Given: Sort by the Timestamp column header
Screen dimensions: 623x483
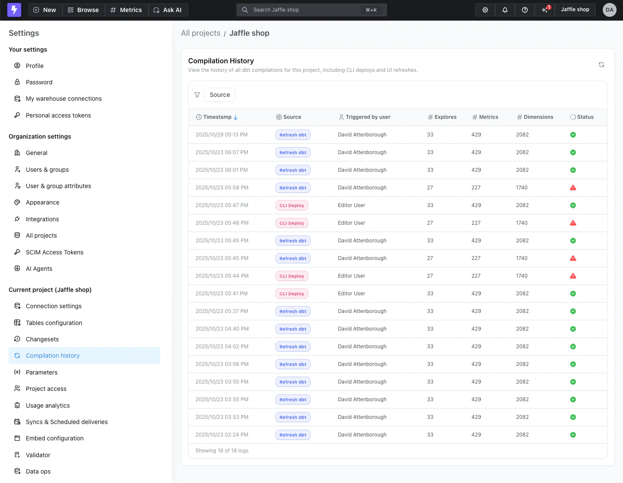Looking at the screenshot, I should (217, 117).
